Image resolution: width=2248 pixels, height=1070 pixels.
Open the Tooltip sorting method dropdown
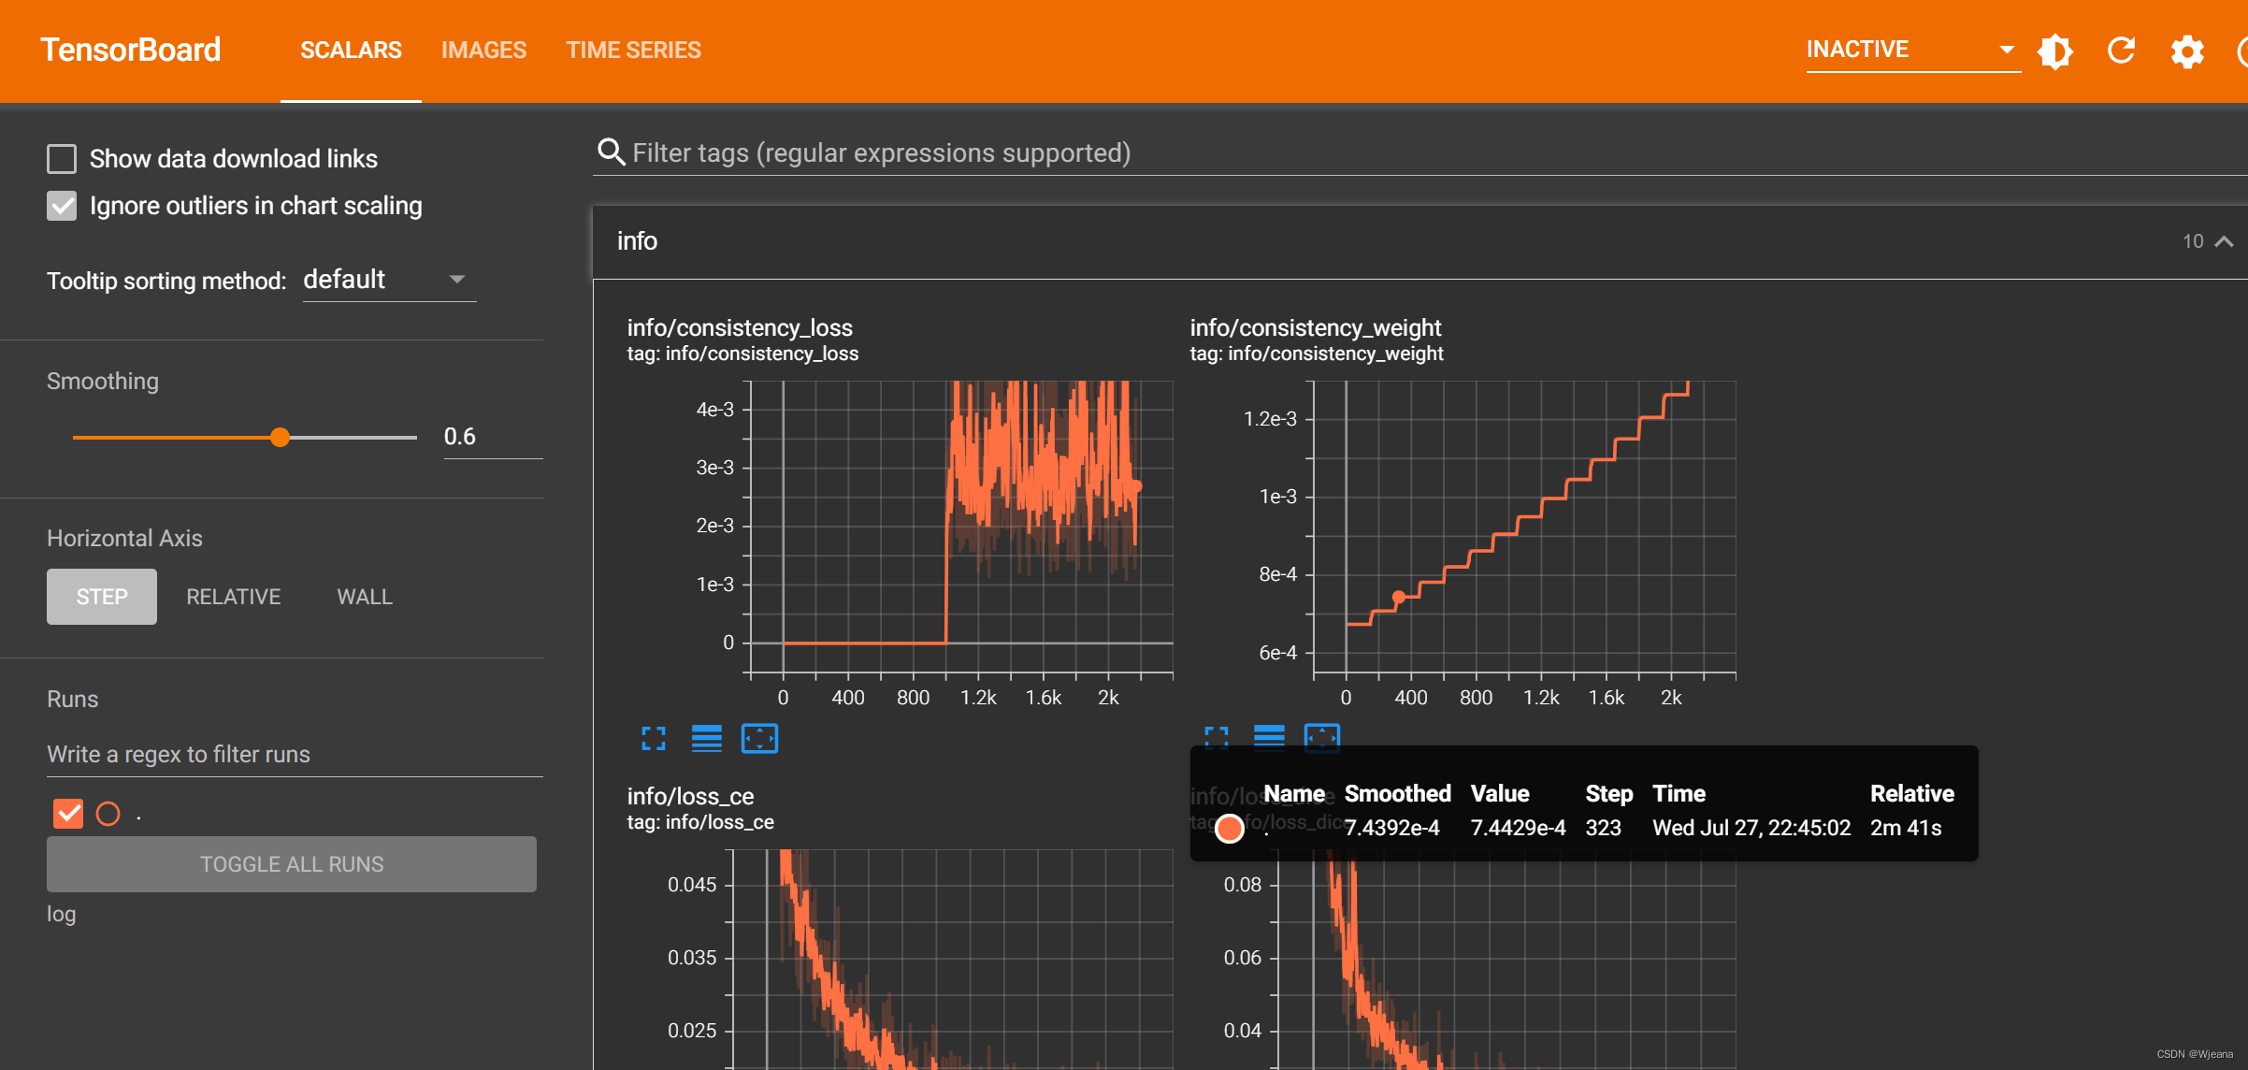[x=389, y=280]
